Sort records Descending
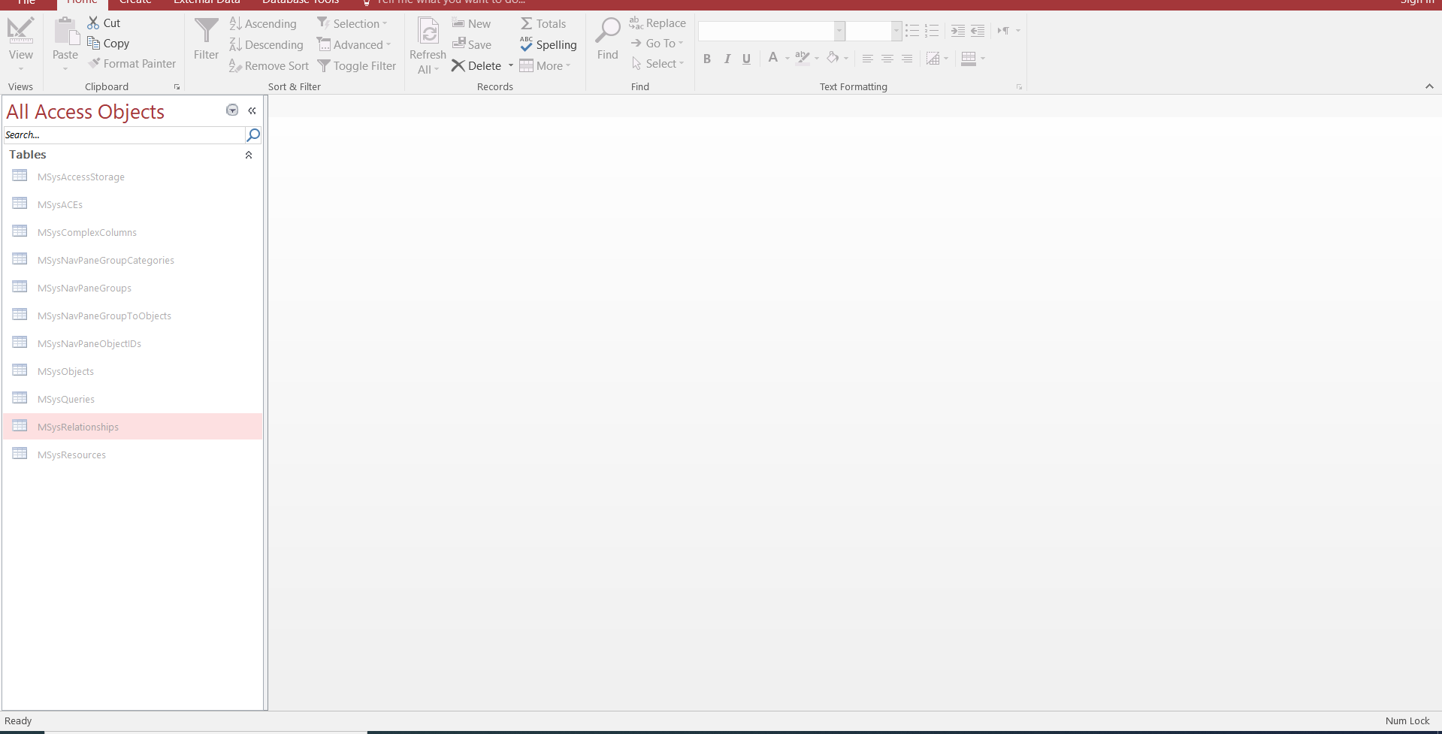This screenshot has height=734, width=1442. (266, 45)
